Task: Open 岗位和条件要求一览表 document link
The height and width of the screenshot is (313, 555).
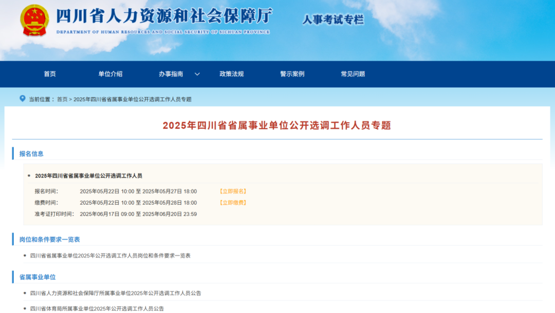Action: click(110, 256)
